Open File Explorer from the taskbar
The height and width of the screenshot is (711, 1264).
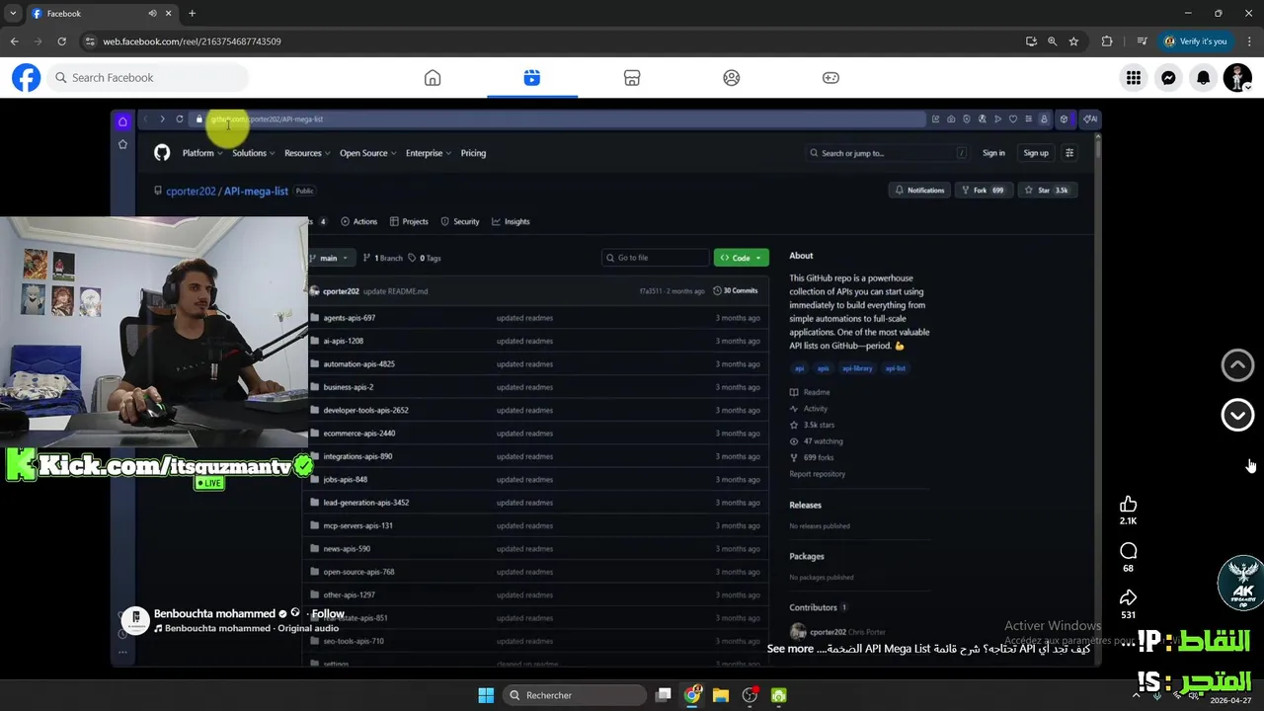pos(721,695)
